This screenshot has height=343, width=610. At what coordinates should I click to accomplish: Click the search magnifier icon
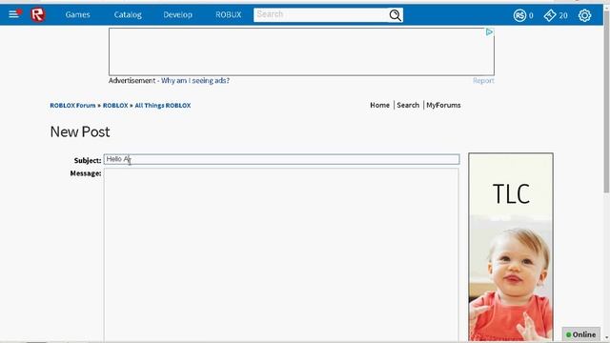point(395,15)
